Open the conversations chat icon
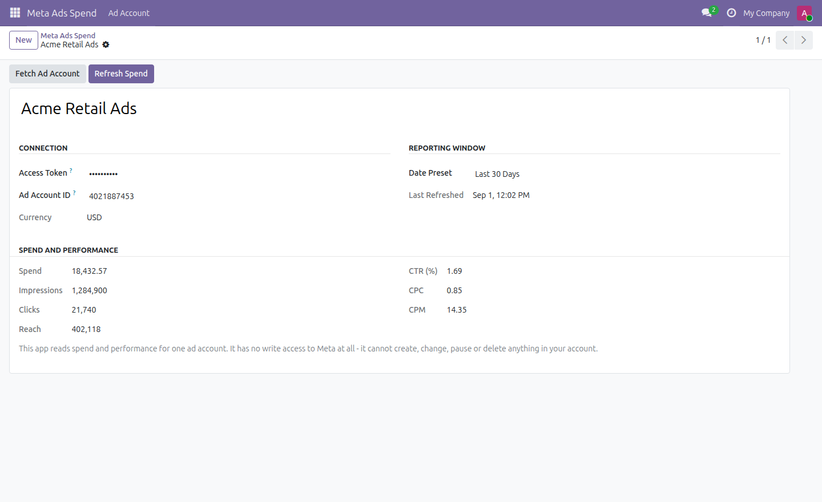822x502 pixels. tap(707, 13)
